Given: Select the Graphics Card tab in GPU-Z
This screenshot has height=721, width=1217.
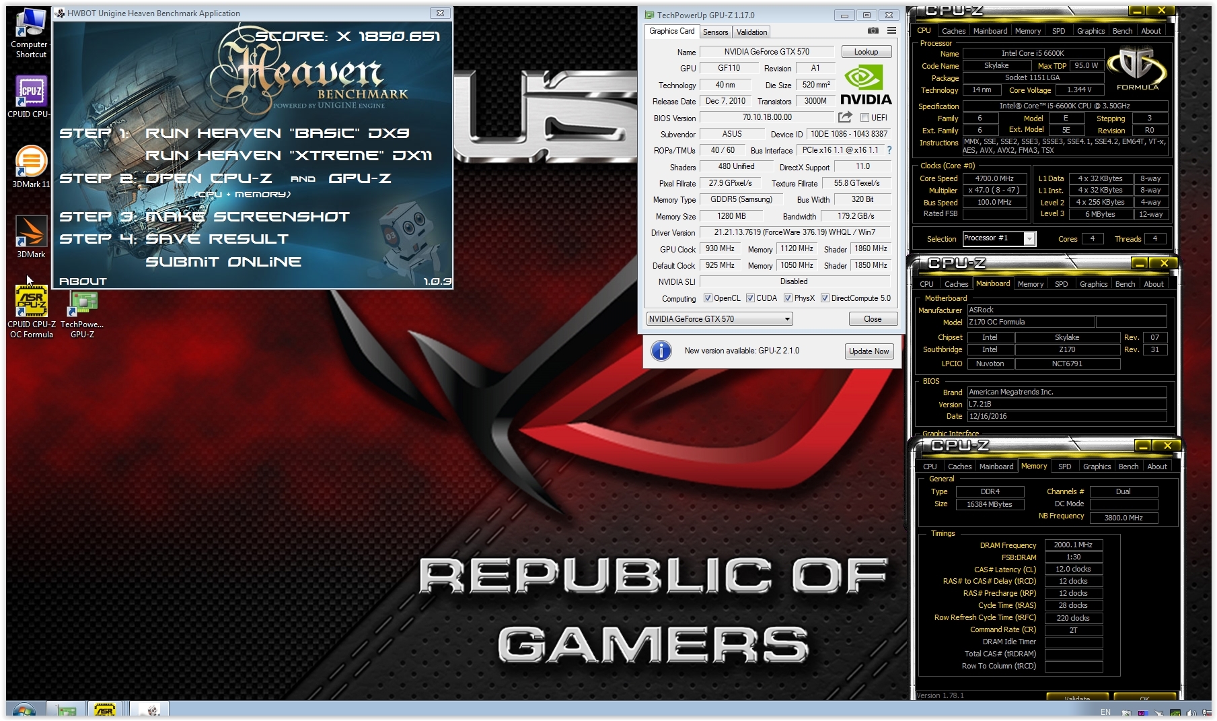Looking at the screenshot, I should click(x=671, y=31).
